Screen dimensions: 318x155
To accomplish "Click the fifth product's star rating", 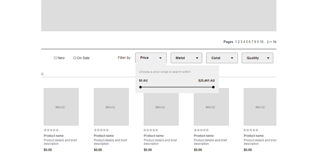I will (251, 130).
